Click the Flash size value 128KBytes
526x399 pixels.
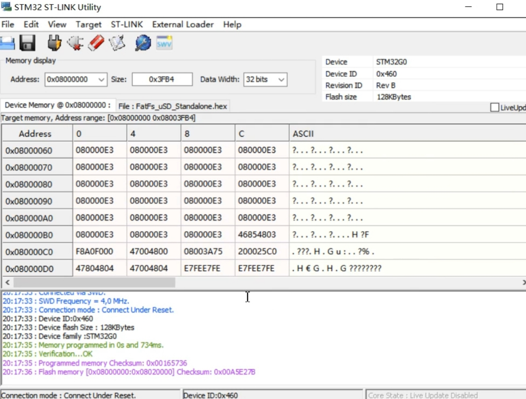[x=394, y=97]
